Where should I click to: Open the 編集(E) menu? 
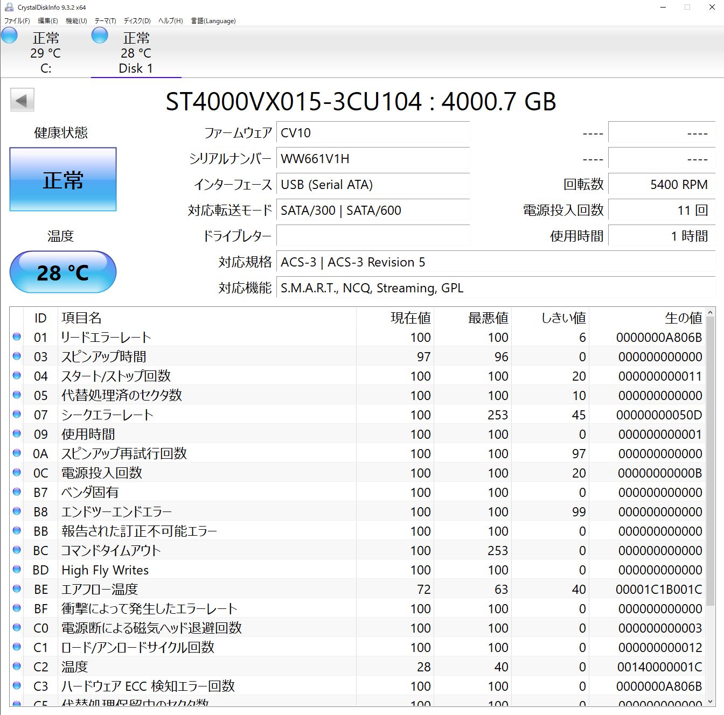coord(48,20)
